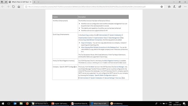The image size is (188, 106).
Task: Open a new tab with plus button
Action: [35, 2]
